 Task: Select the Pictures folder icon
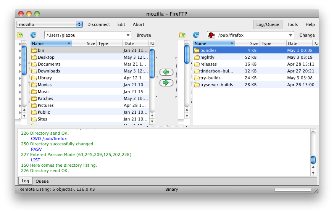click(34, 105)
